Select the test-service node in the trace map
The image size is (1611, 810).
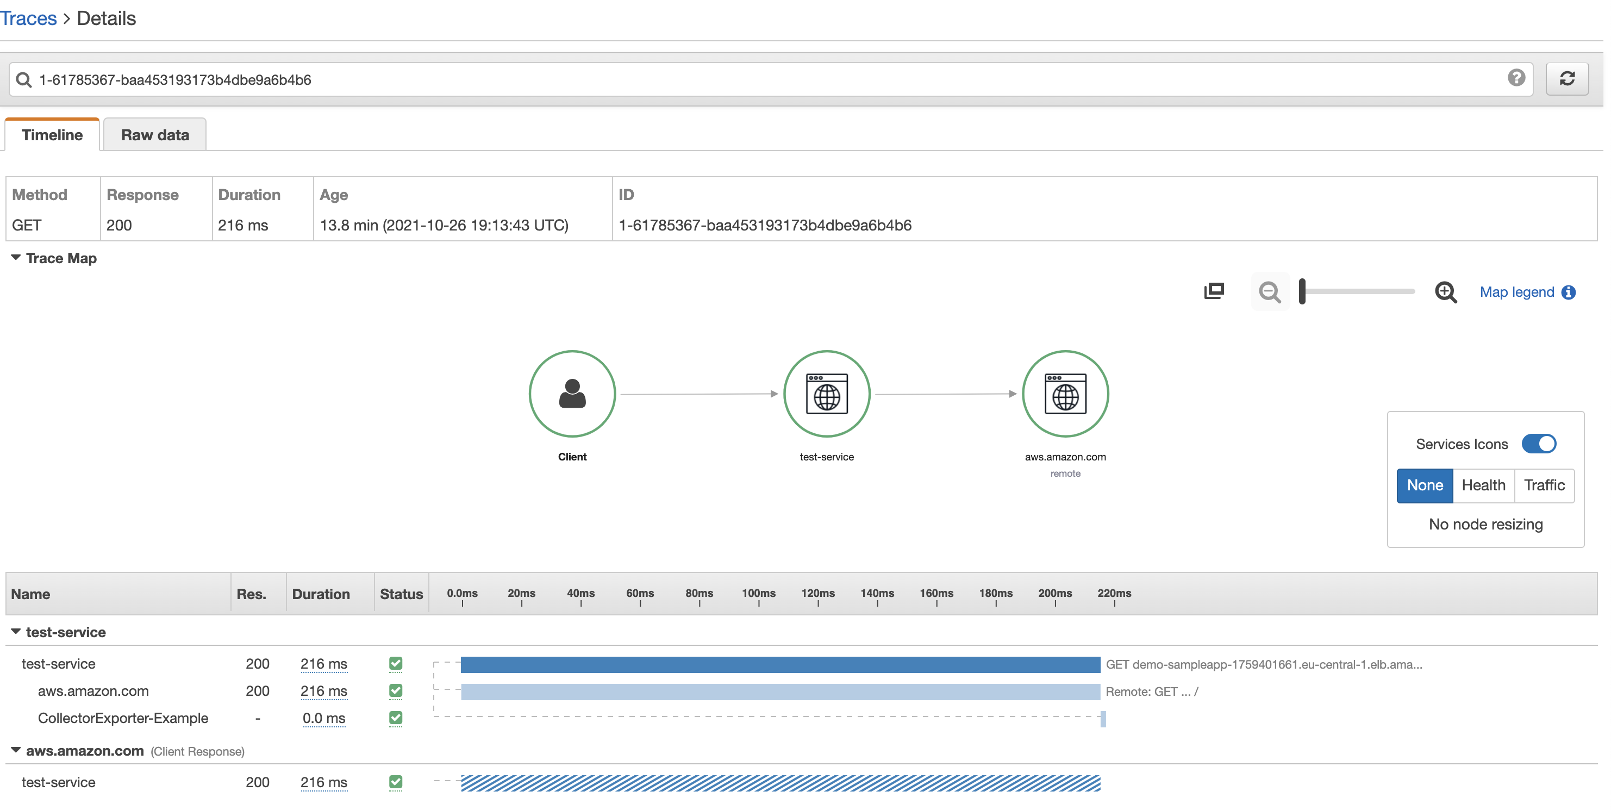coord(827,394)
